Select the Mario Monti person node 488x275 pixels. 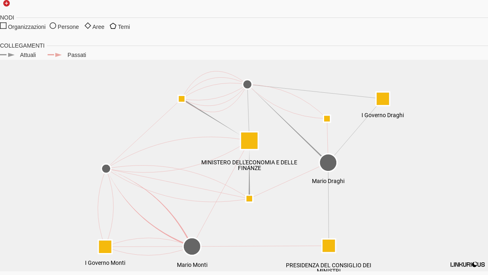(192, 247)
